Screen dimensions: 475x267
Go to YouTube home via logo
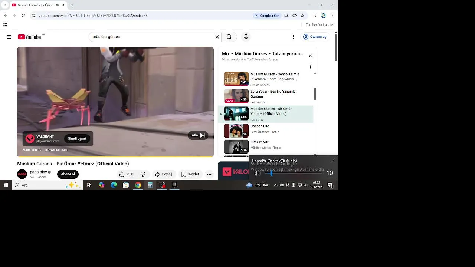tap(29, 37)
